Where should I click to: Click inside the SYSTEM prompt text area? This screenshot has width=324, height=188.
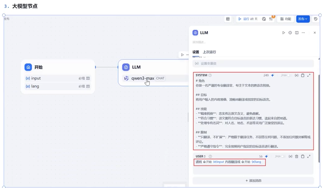pos(253,113)
